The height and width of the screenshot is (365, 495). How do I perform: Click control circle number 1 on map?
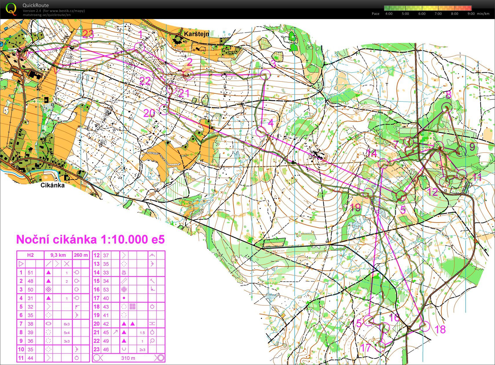pyautogui.click(x=140, y=47)
